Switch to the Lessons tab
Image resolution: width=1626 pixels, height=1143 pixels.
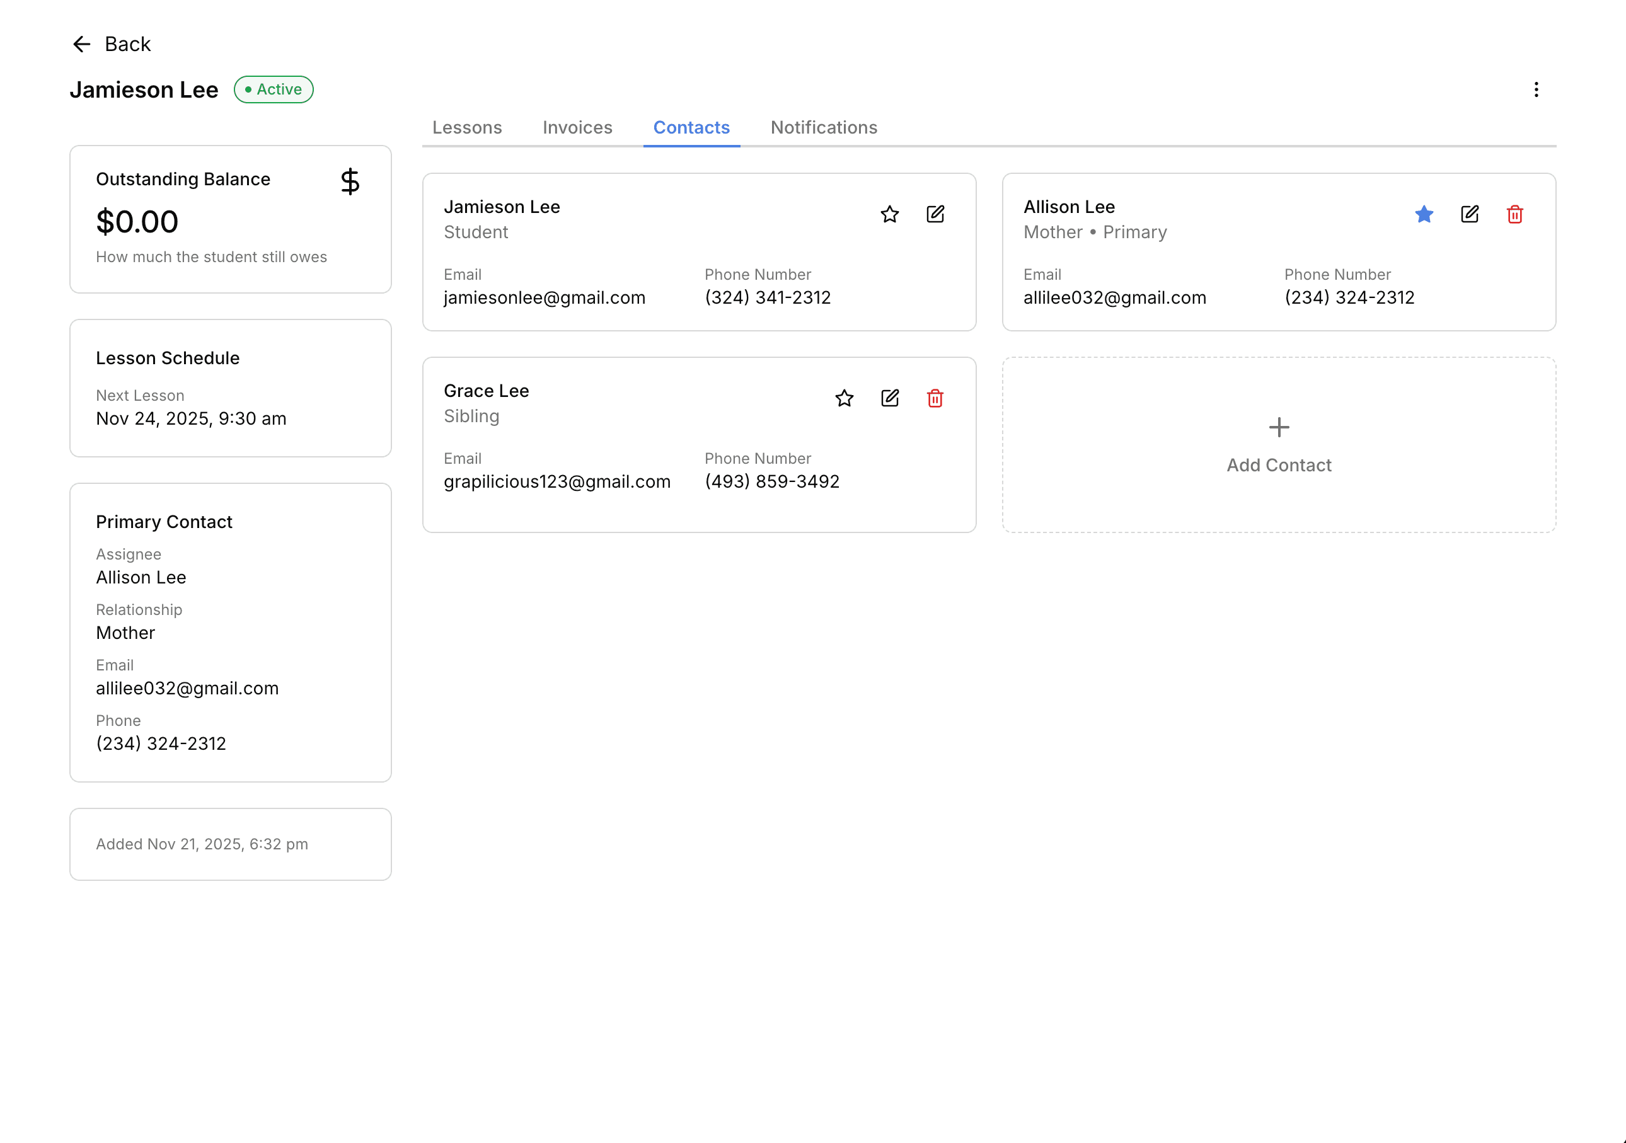point(467,127)
